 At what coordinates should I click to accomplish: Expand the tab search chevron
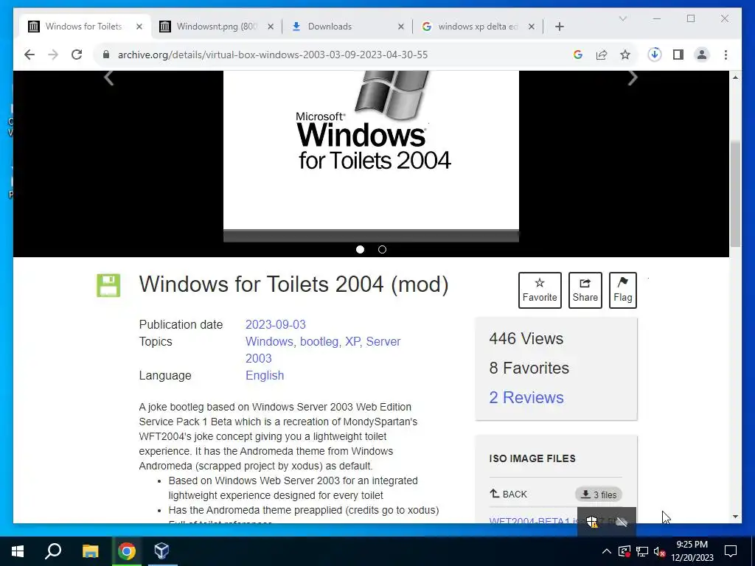(622, 18)
